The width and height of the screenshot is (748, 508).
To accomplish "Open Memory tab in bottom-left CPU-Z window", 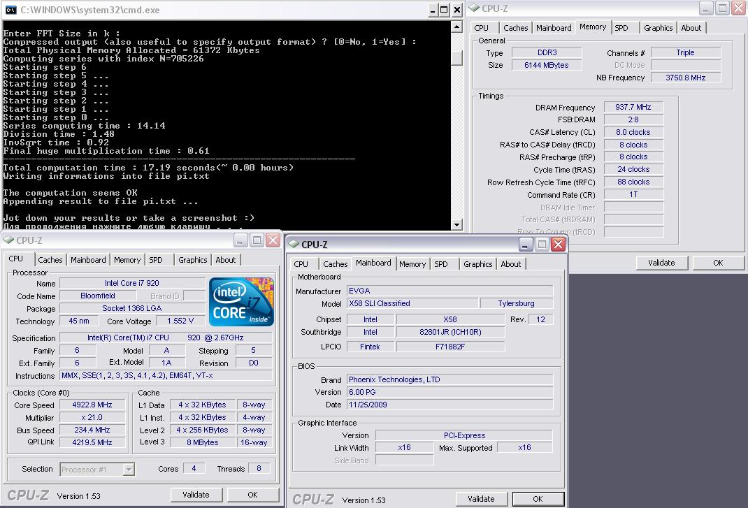I will [x=127, y=260].
